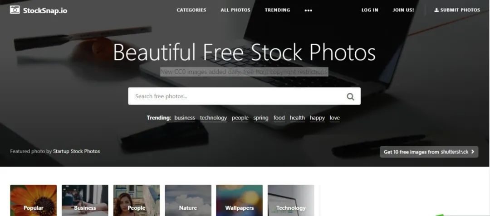
Task: Click the Submit Photos button
Action: pyautogui.click(x=457, y=10)
